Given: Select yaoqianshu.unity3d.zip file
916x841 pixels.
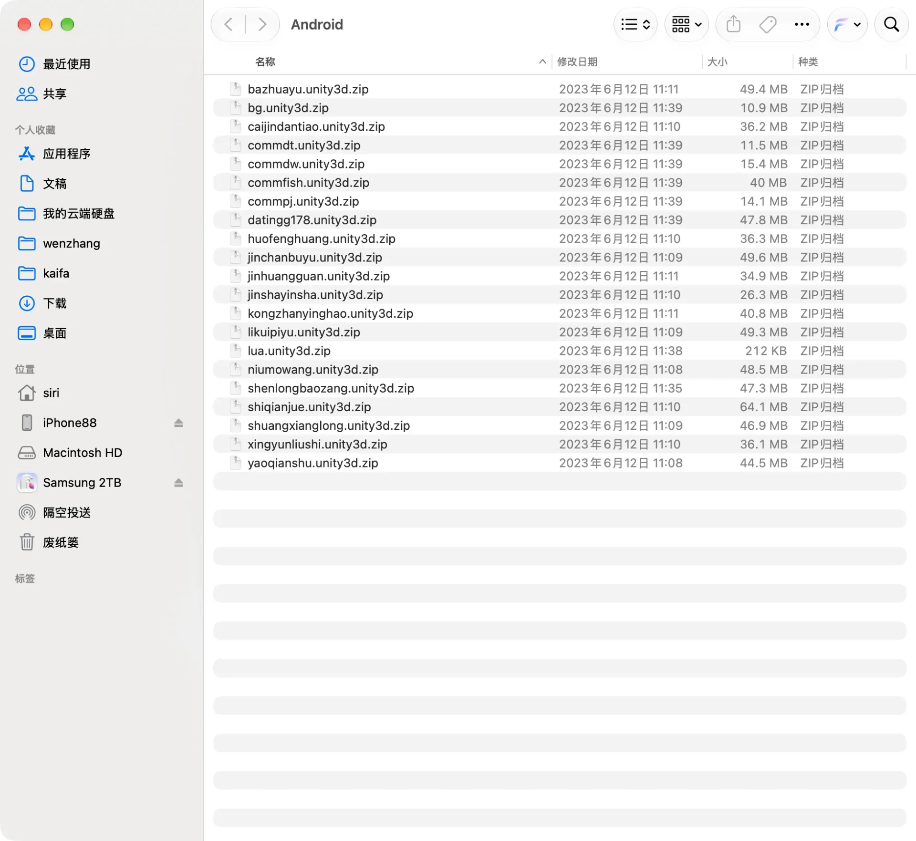Looking at the screenshot, I should tap(560, 463).
